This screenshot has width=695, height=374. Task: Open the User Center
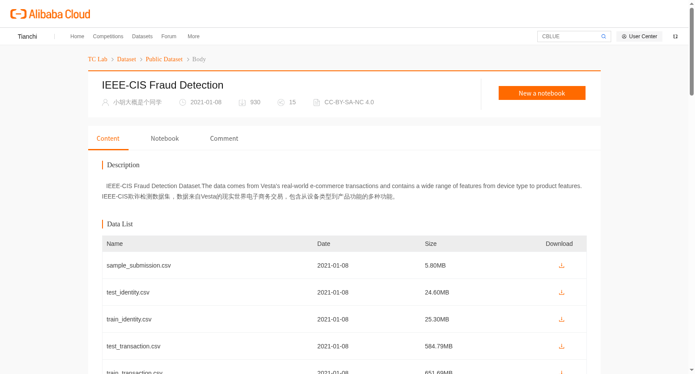coord(639,36)
